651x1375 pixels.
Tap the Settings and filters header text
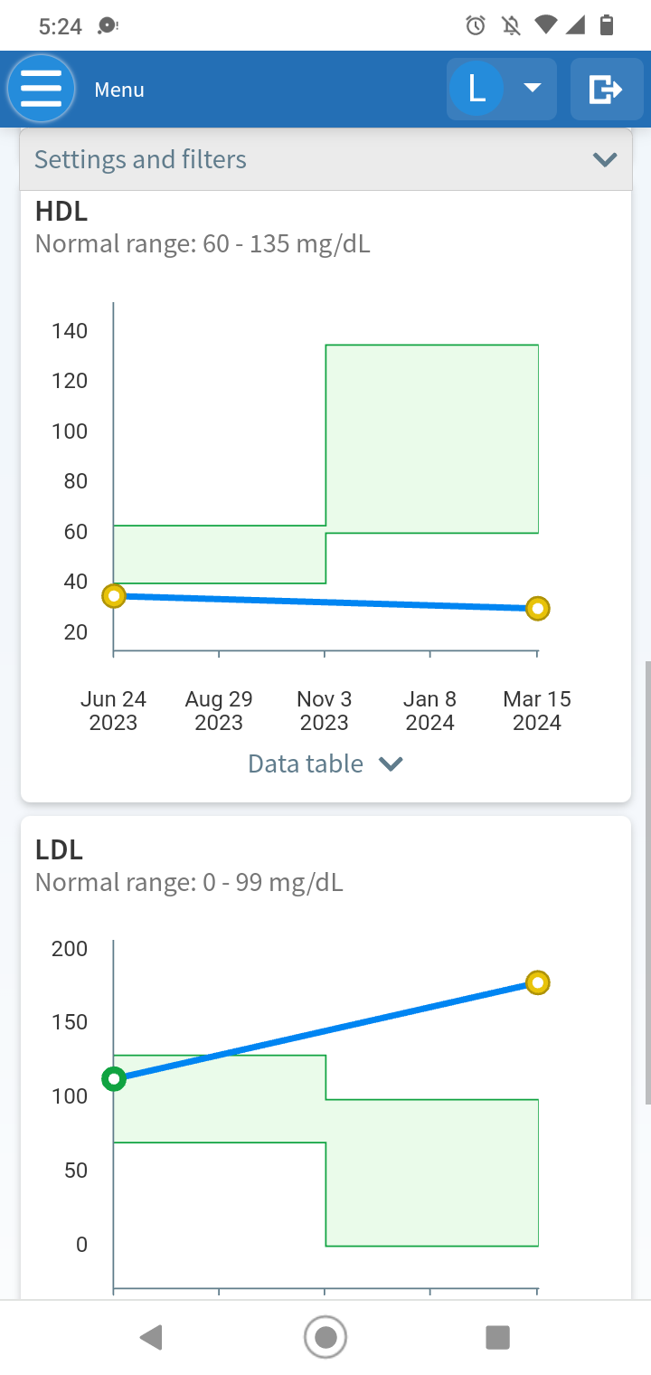[x=140, y=159]
